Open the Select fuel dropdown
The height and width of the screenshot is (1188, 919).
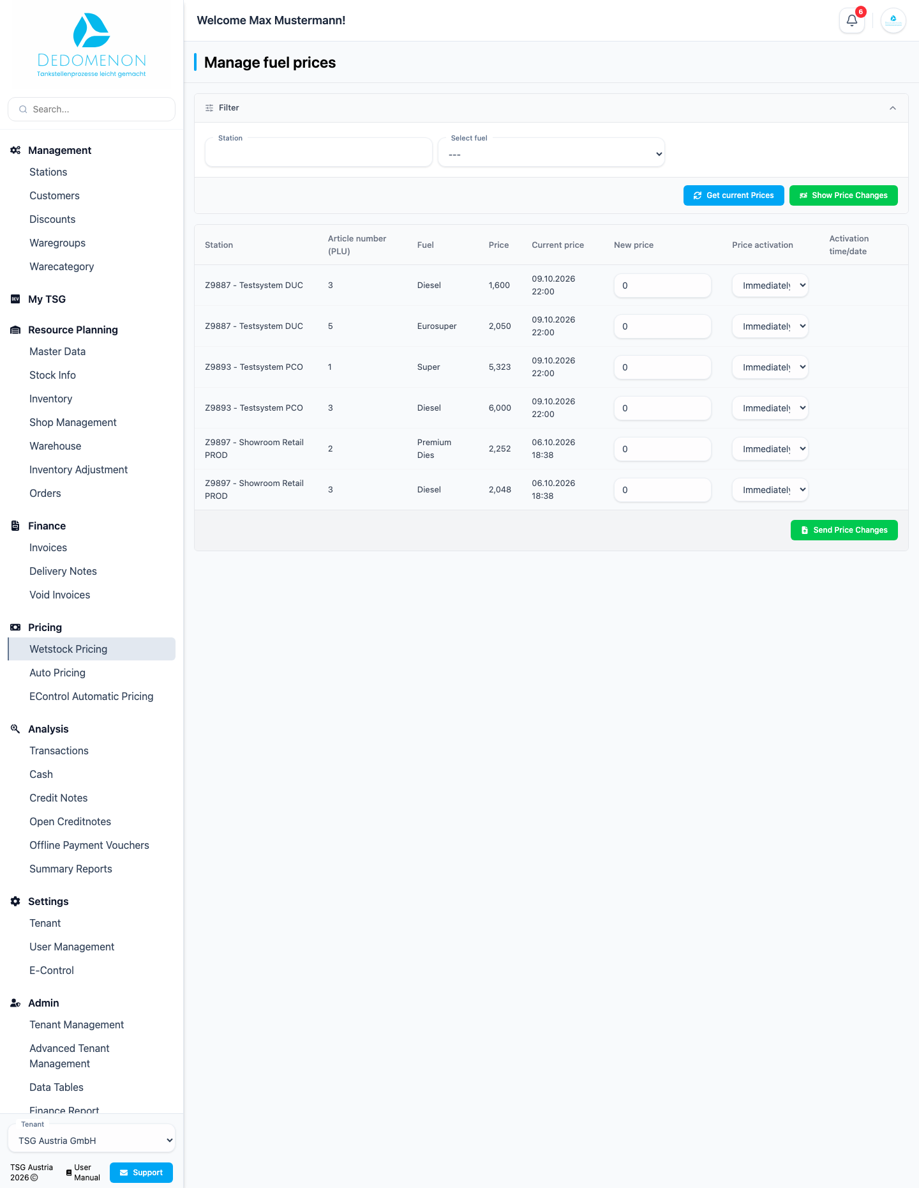pos(551,154)
